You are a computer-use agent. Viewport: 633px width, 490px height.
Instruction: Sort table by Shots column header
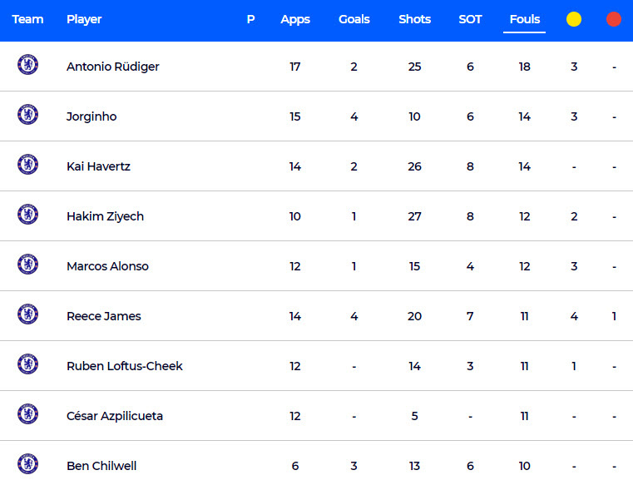click(414, 19)
